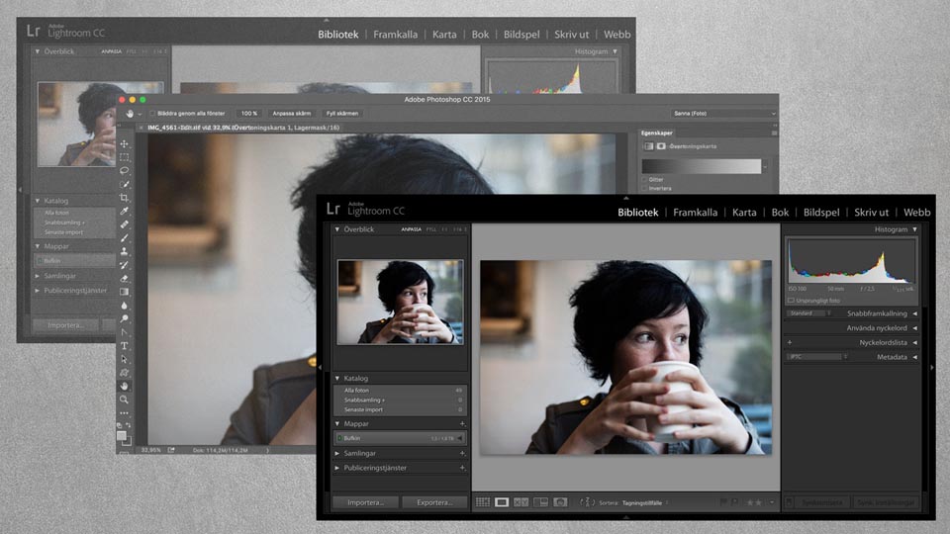
Task: Click the gradient bar in Egenskaper panel
Action: (x=701, y=166)
